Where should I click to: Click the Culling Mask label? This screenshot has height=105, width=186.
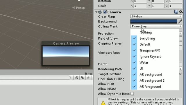click(x=108, y=27)
